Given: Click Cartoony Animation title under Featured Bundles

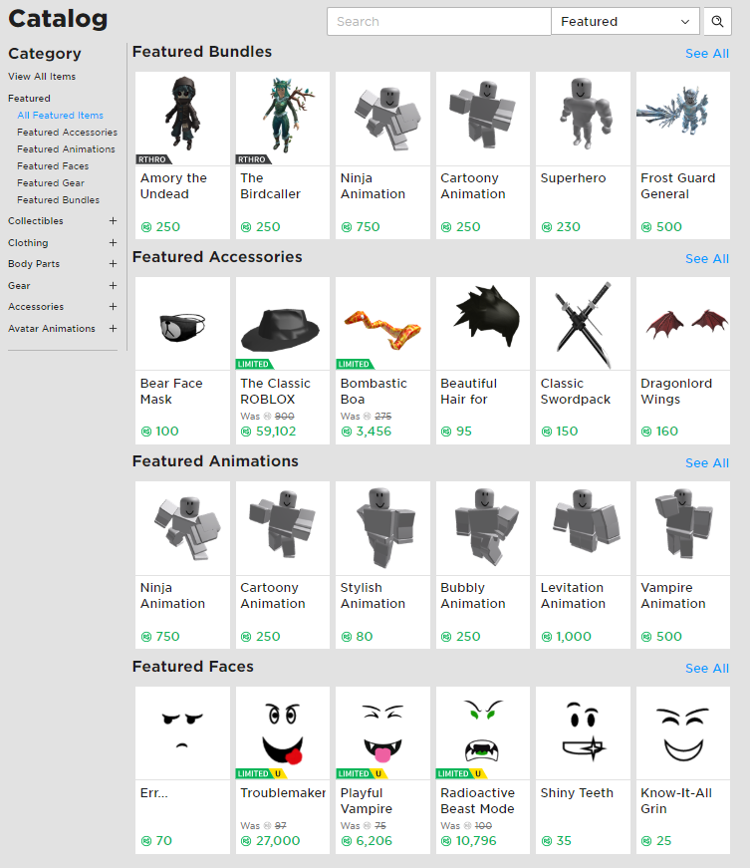Looking at the screenshot, I should point(473,186).
